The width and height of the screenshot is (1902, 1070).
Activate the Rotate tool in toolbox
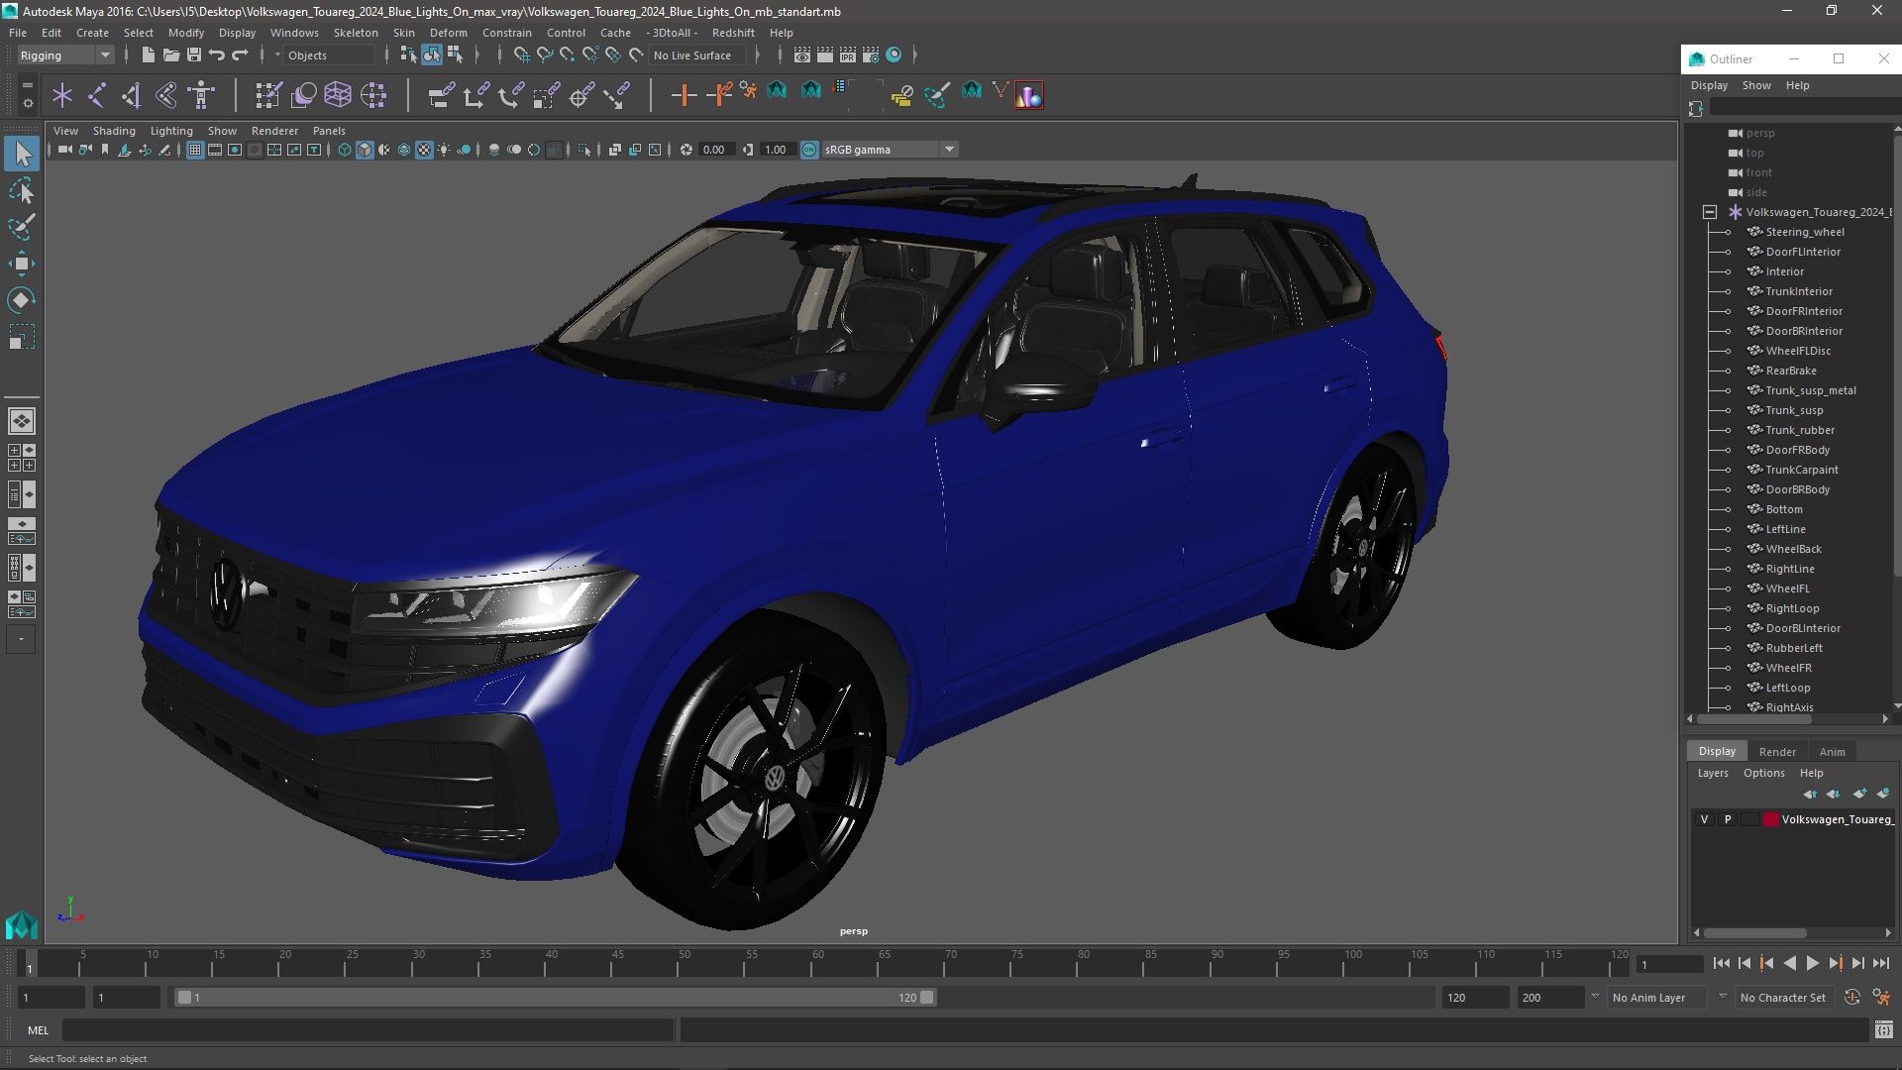point(22,300)
